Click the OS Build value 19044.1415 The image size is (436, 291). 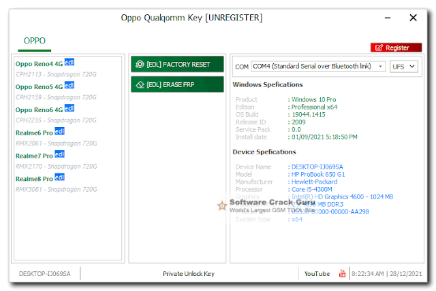pos(309,115)
